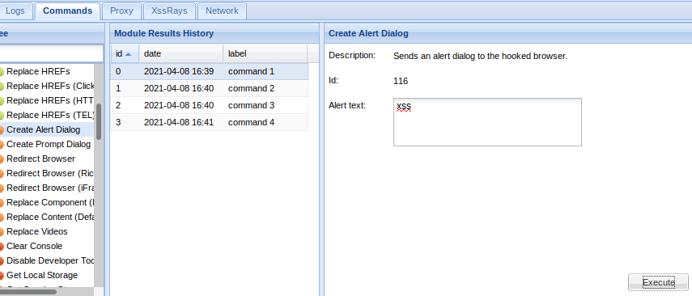The image size is (692, 296).
Task: Open the Create Prompt Dialog module
Action: [49, 144]
